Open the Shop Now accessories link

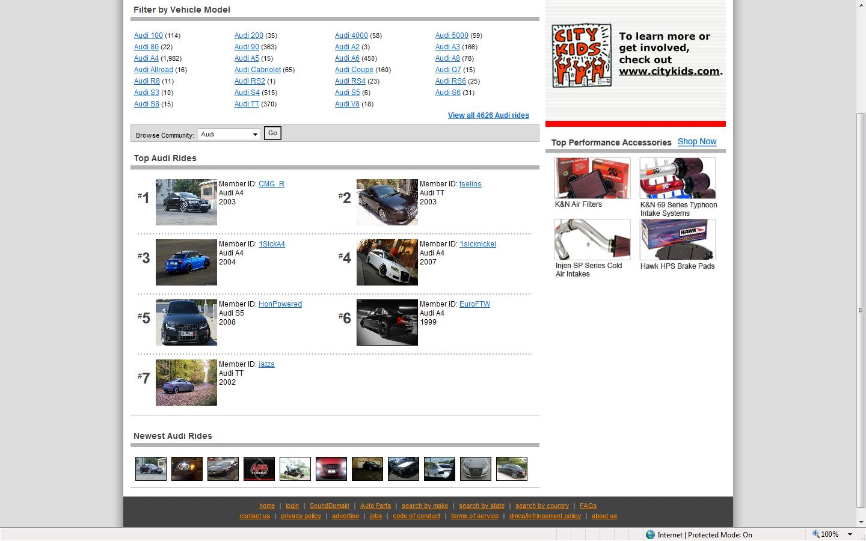tap(696, 142)
